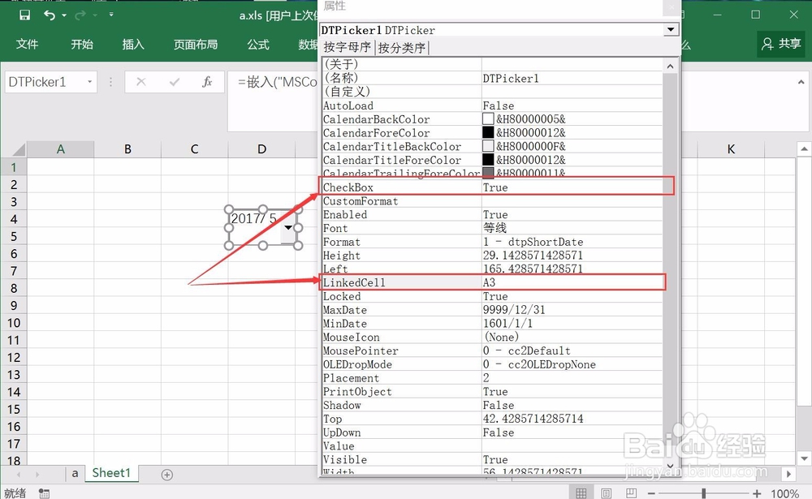The width and height of the screenshot is (812, 499).
Task: Go to previous sheet with navigation arrow
Action: point(19,474)
